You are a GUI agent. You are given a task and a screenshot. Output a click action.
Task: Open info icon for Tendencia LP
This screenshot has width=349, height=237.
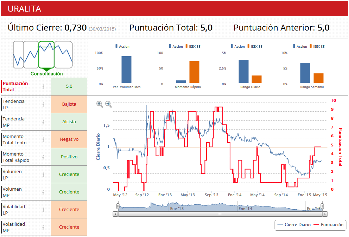[43, 104]
